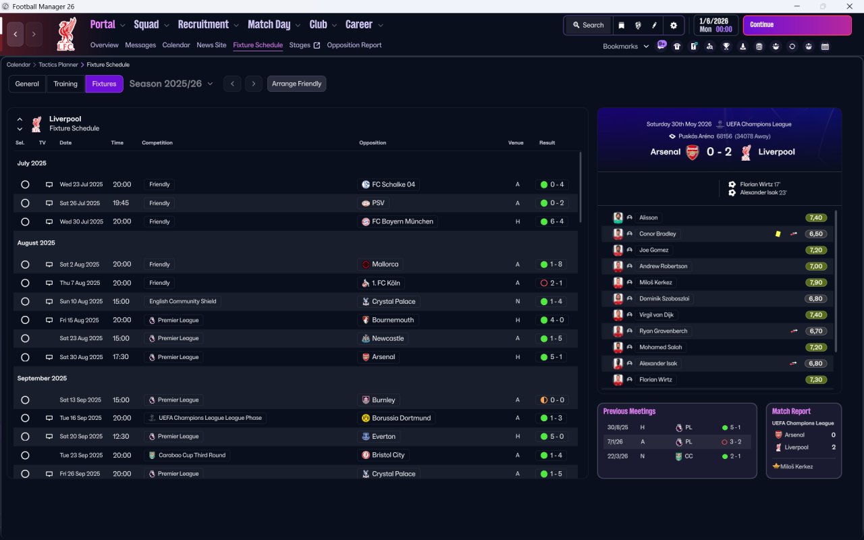Expand the Career menu chevron
The width and height of the screenshot is (864, 540).
(x=380, y=26)
